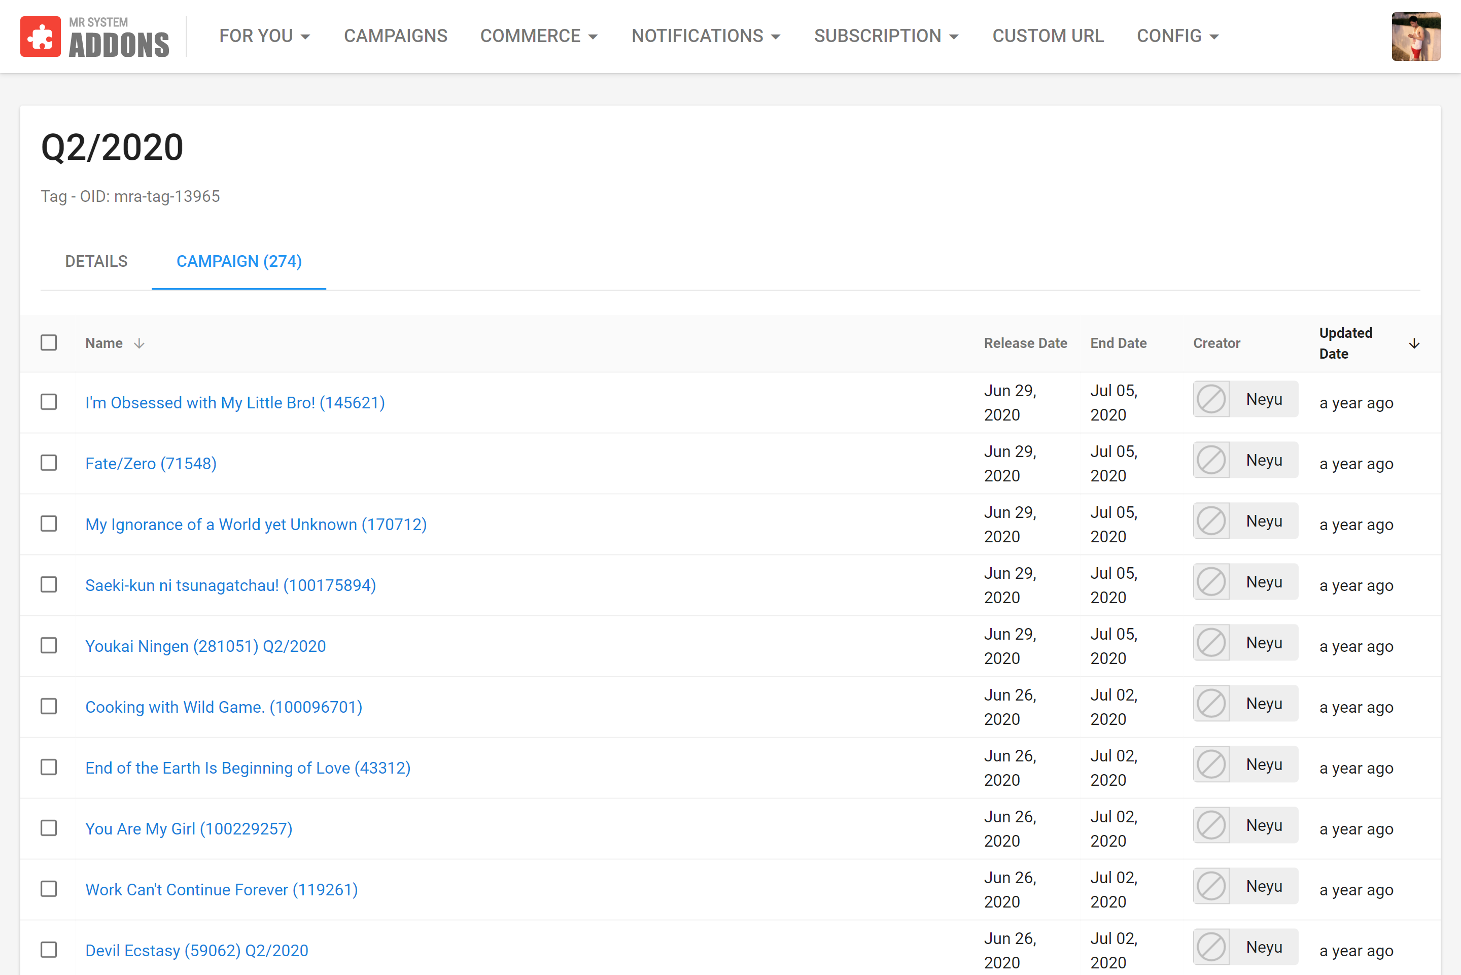Click the MR System Addons puzzle logo
Screen dimensions: 1461x975
click(x=41, y=36)
